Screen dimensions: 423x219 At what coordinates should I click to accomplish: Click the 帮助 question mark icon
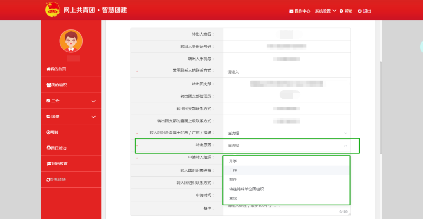(x=342, y=11)
